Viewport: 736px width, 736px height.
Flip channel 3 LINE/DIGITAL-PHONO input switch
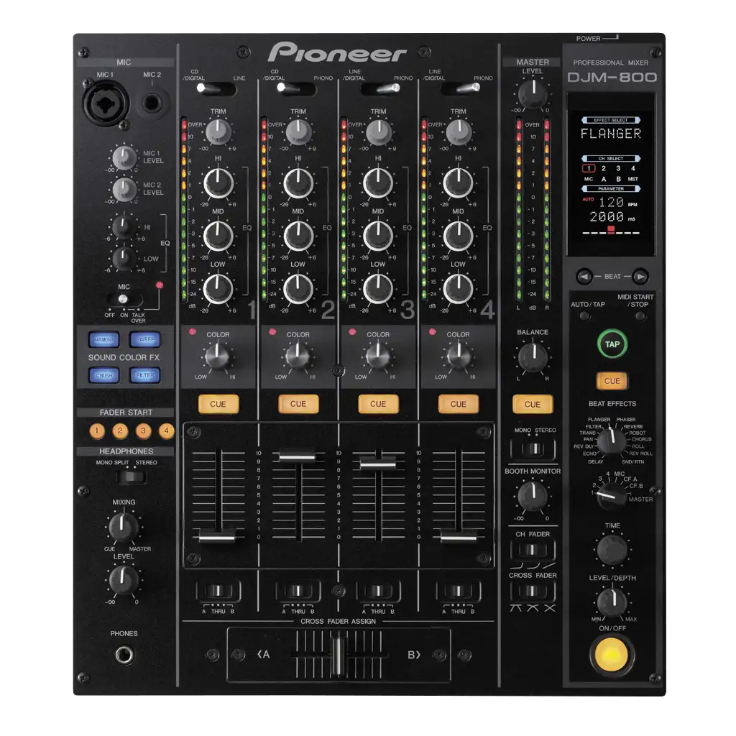tap(380, 88)
